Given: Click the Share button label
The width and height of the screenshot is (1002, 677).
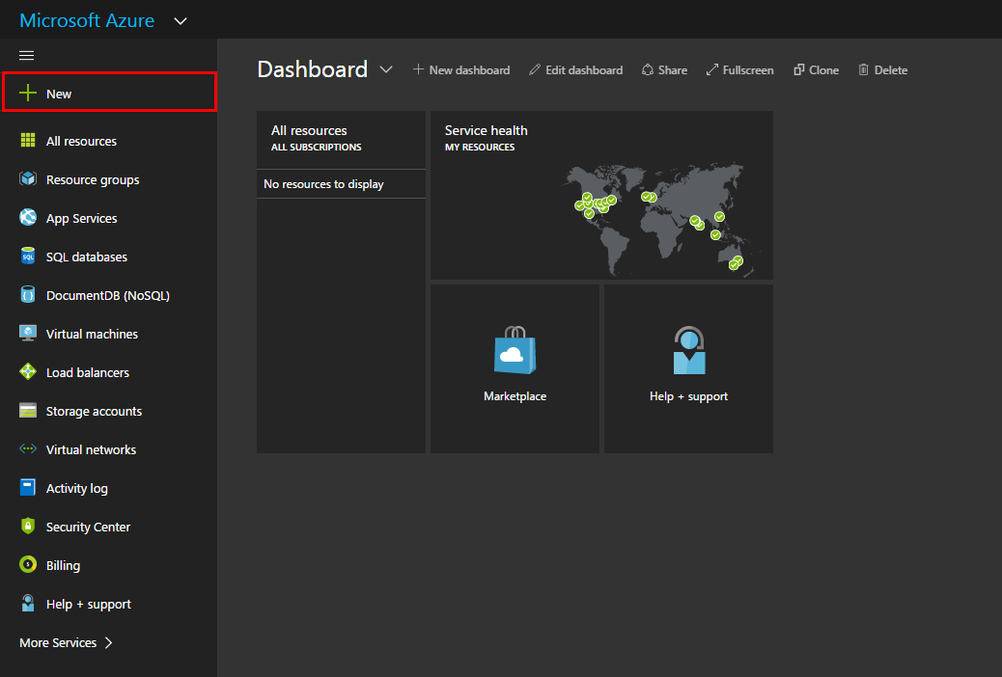Looking at the screenshot, I should pyautogui.click(x=673, y=70).
